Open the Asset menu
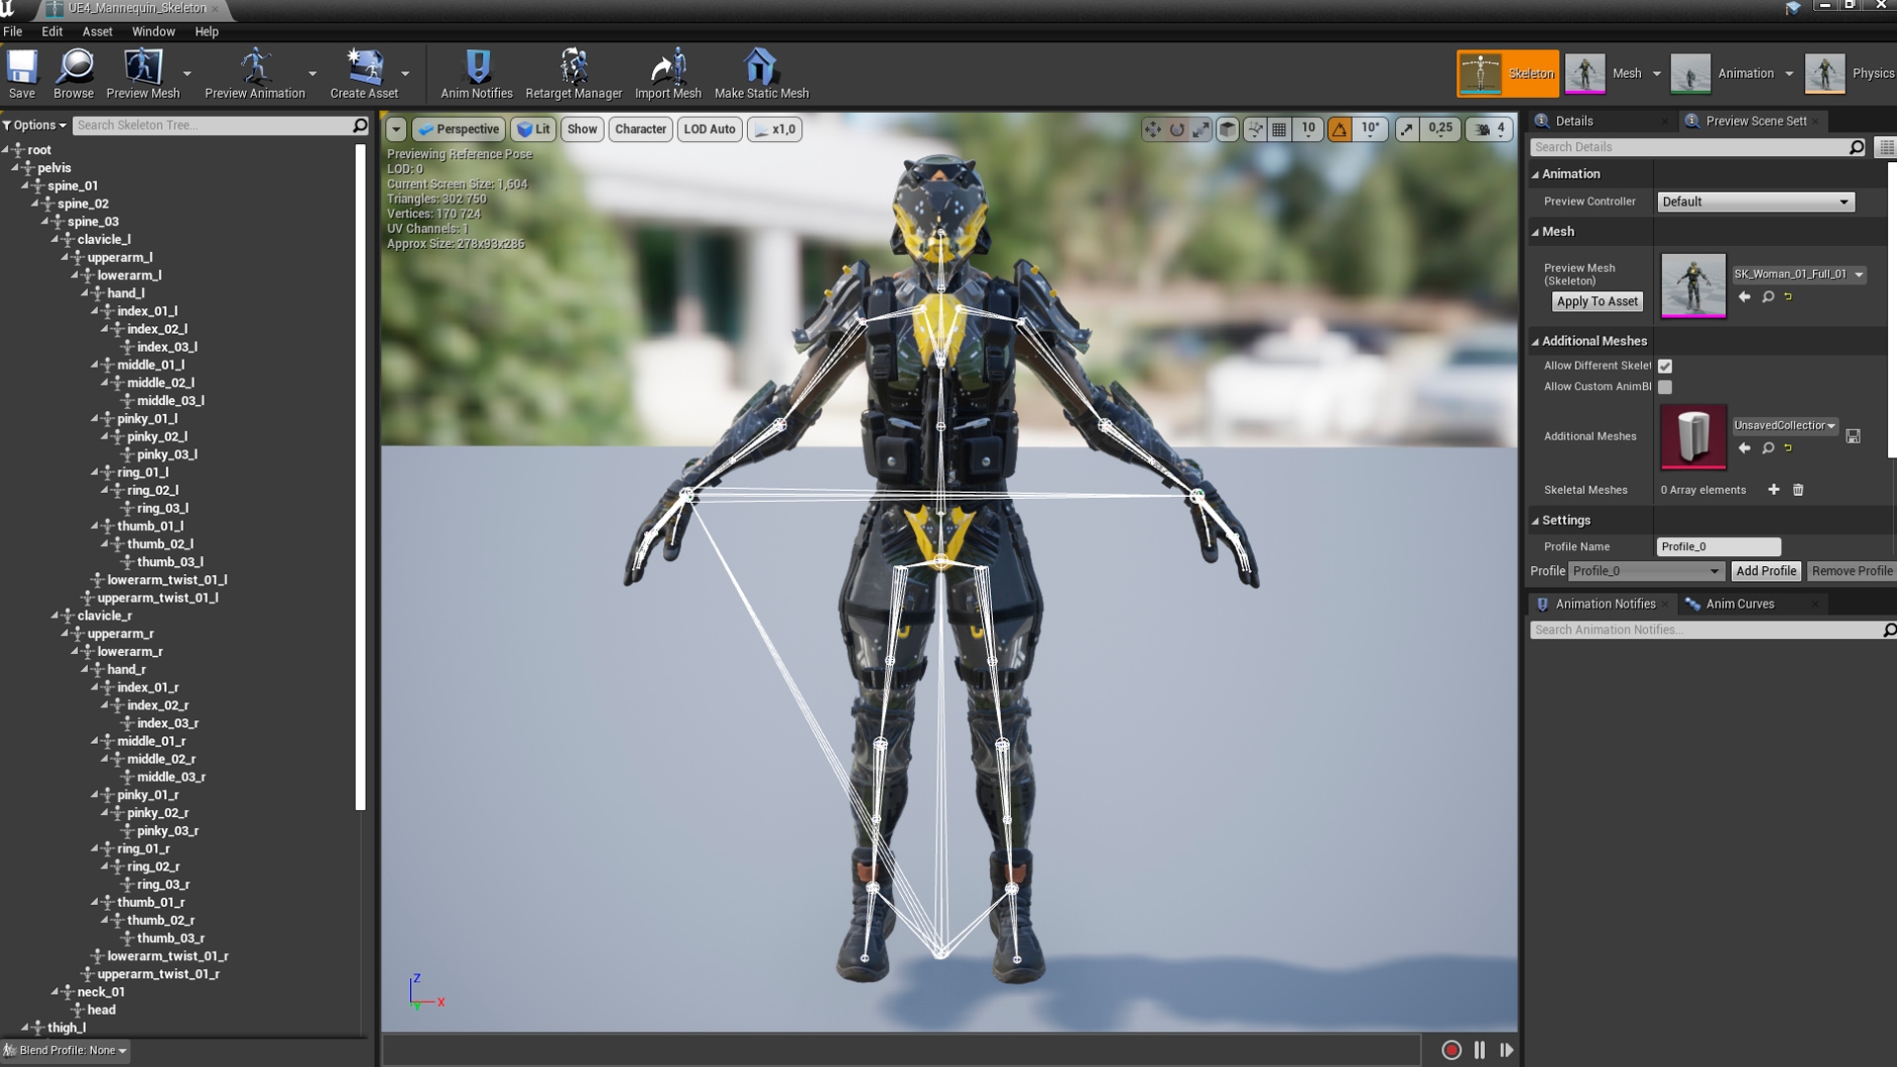Viewport: 1897px width, 1067px height. pos(96,31)
